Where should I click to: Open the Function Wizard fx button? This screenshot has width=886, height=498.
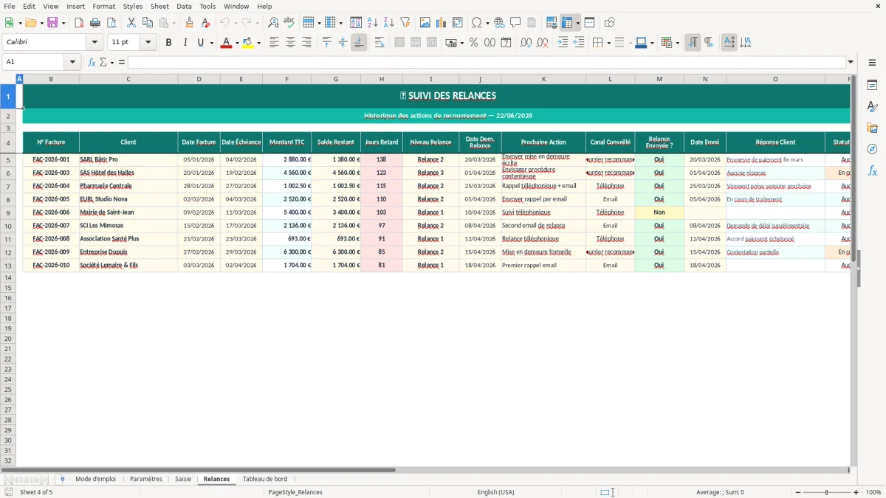[x=92, y=62]
